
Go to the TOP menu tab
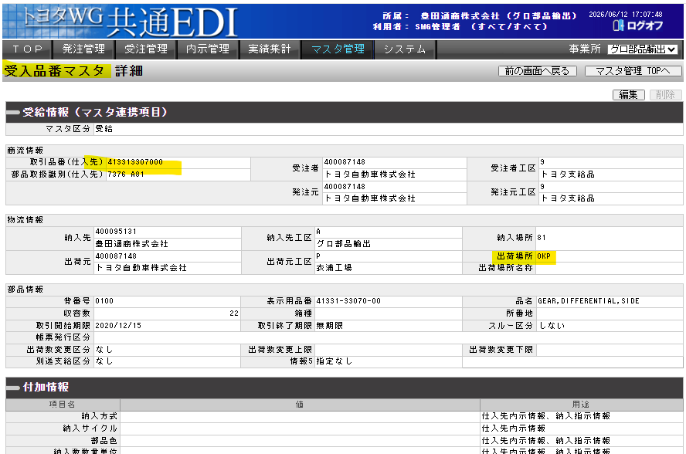click(x=28, y=49)
